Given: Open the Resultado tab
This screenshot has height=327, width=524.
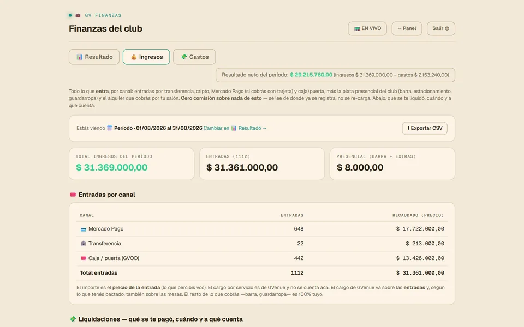Looking at the screenshot, I should click(x=94, y=57).
